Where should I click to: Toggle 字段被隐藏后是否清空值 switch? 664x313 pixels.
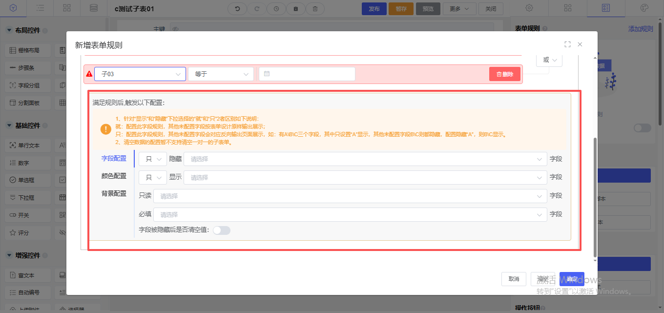click(x=221, y=230)
